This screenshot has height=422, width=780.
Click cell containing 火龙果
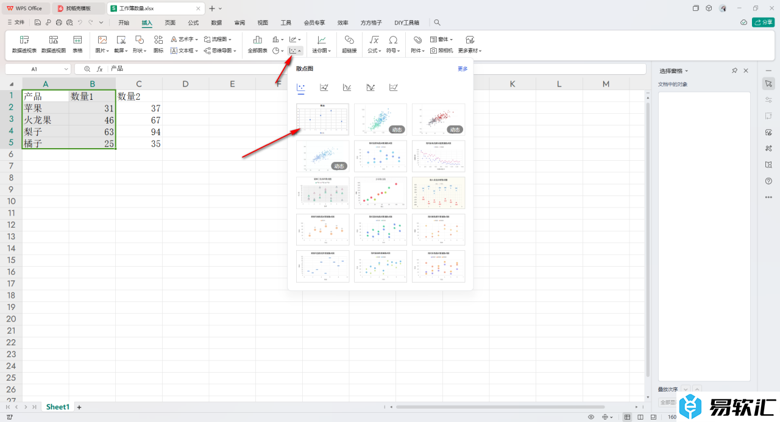click(46, 120)
